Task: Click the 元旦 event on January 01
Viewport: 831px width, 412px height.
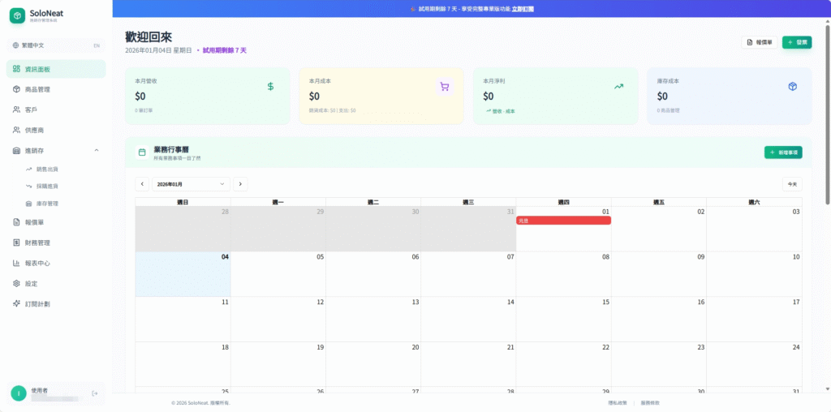Action: click(563, 221)
